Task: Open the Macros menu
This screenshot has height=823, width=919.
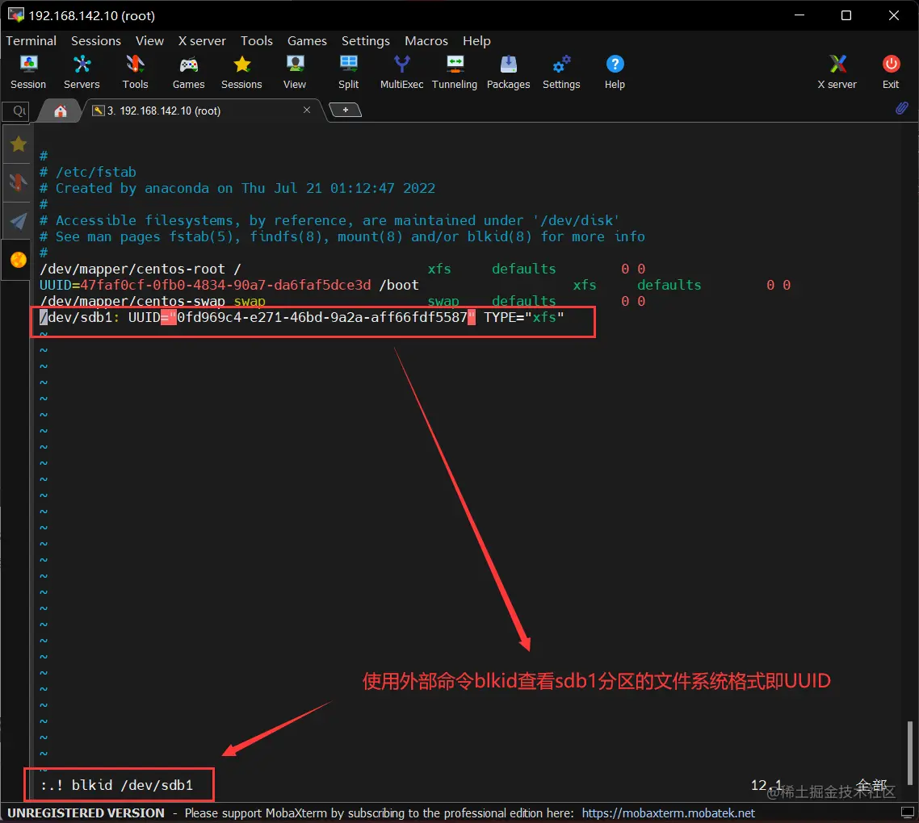Action: [x=426, y=41]
